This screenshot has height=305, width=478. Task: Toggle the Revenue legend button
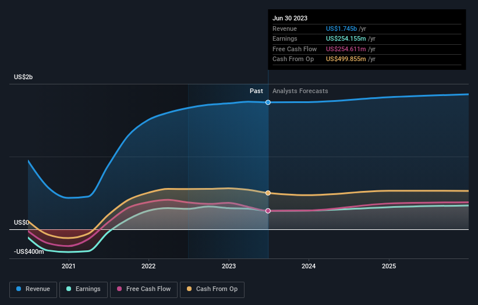click(33, 289)
